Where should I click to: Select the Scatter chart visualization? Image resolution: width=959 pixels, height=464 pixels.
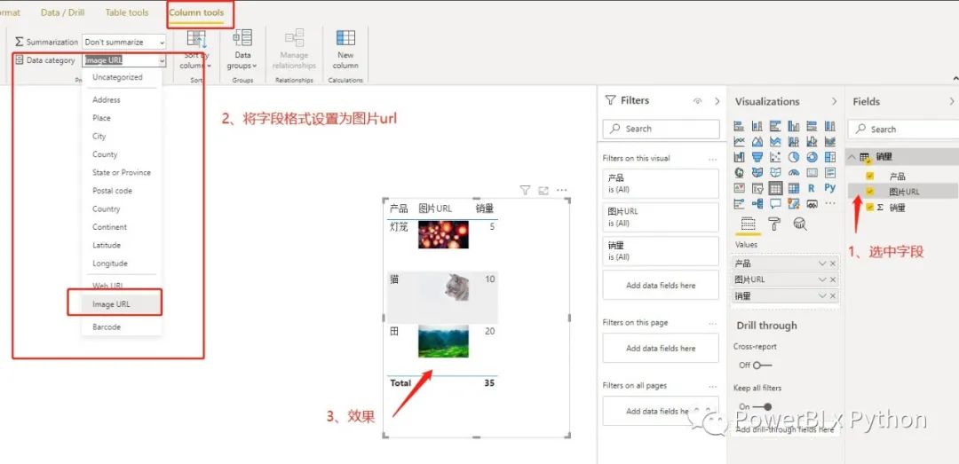pyautogui.click(x=775, y=157)
